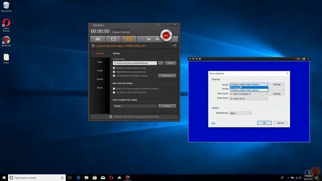Click the Help link in Device Selection
The width and height of the screenshot is (322, 181).
click(x=213, y=123)
